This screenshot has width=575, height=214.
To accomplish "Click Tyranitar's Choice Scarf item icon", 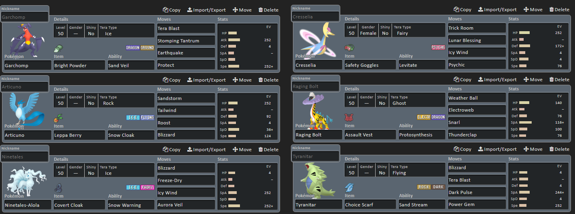I will click(x=348, y=187).
